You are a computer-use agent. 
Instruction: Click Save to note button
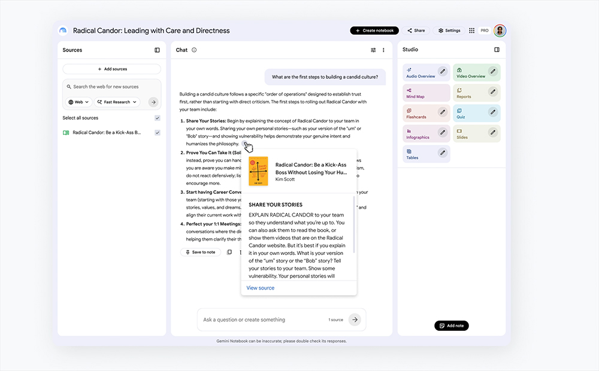tap(201, 253)
